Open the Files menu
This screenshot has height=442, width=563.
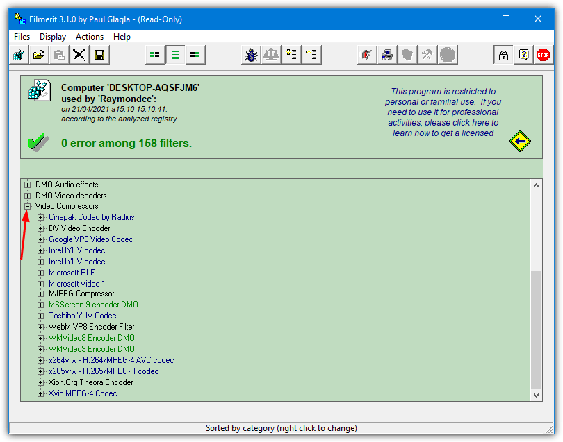pos(22,37)
